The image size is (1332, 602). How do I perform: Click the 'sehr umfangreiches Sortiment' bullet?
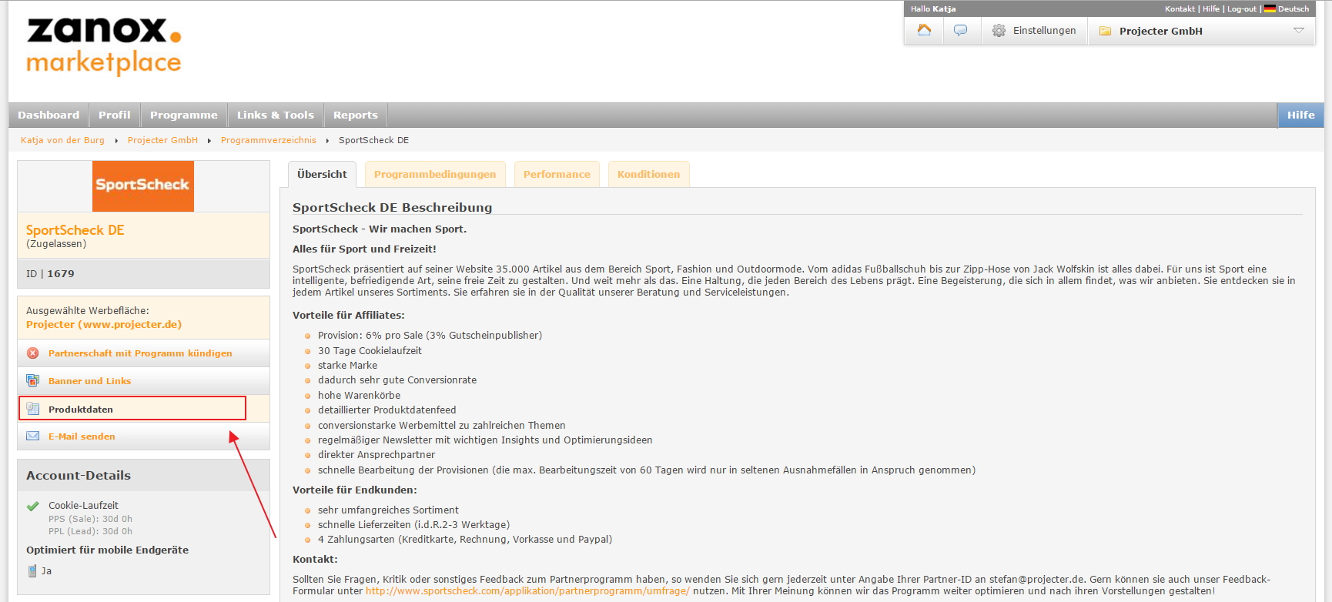[388, 510]
